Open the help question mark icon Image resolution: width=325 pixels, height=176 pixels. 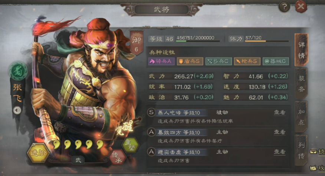coord(284,7)
